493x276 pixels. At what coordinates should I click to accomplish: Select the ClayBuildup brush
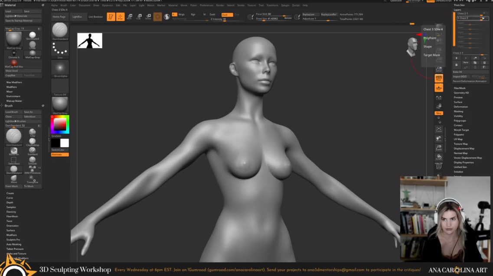click(x=33, y=142)
